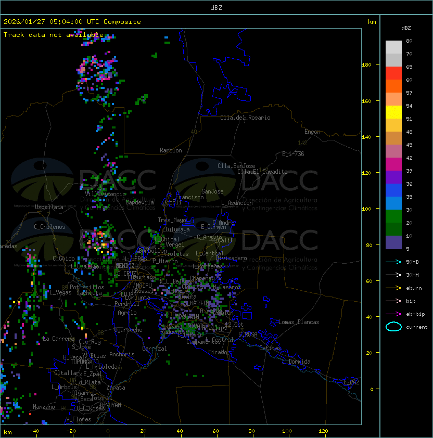Click the Lomas_Blancas location label

pyautogui.click(x=299, y=322)
